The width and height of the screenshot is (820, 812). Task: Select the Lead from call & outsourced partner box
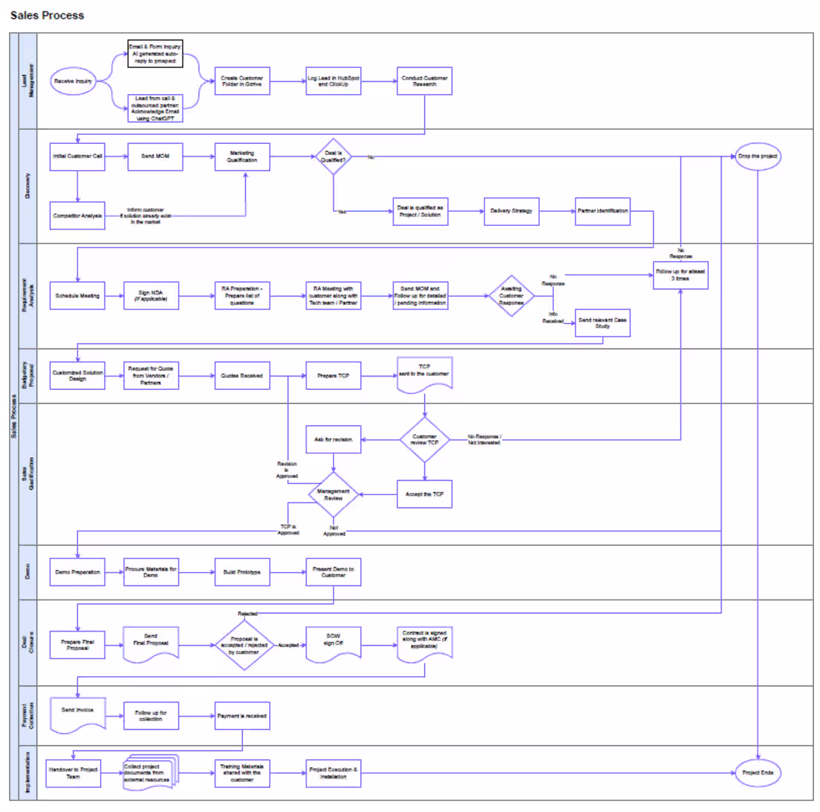click(x=155, y=108)
